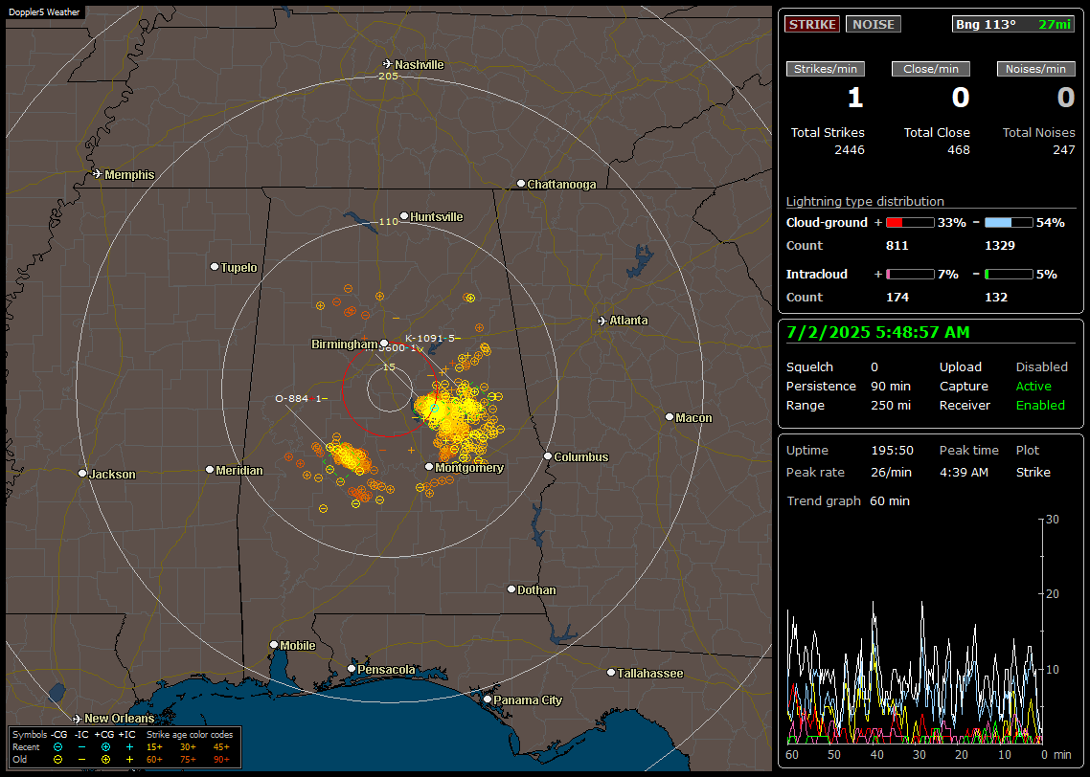The width and height of the screenshot is (1090, 777).
Task: Click the Peak time value 4:39 AM
Action: [x=964, y=473]
